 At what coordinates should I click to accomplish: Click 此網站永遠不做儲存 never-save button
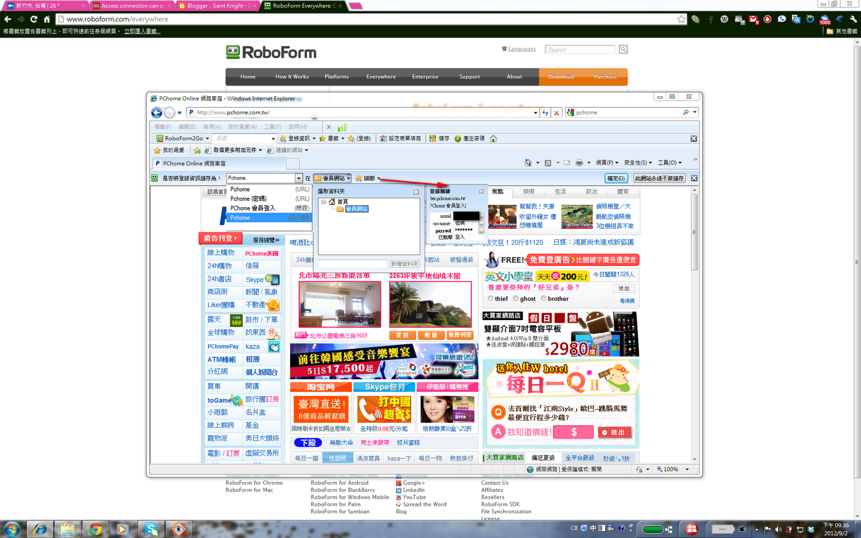click(659, 178)
